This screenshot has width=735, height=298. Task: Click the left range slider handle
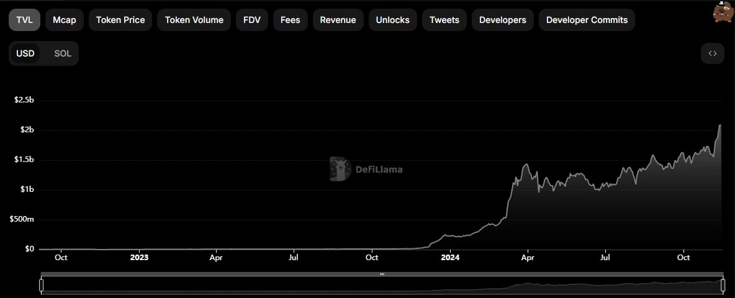[x=41, y=285]
